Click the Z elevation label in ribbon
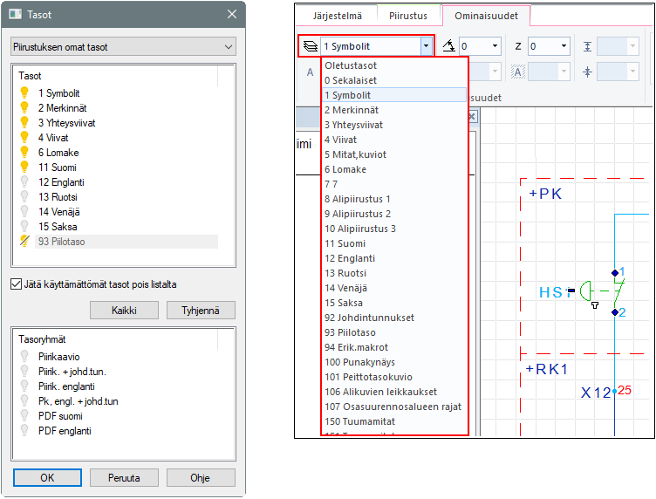656x499 pixels. [x=518, y=46]
